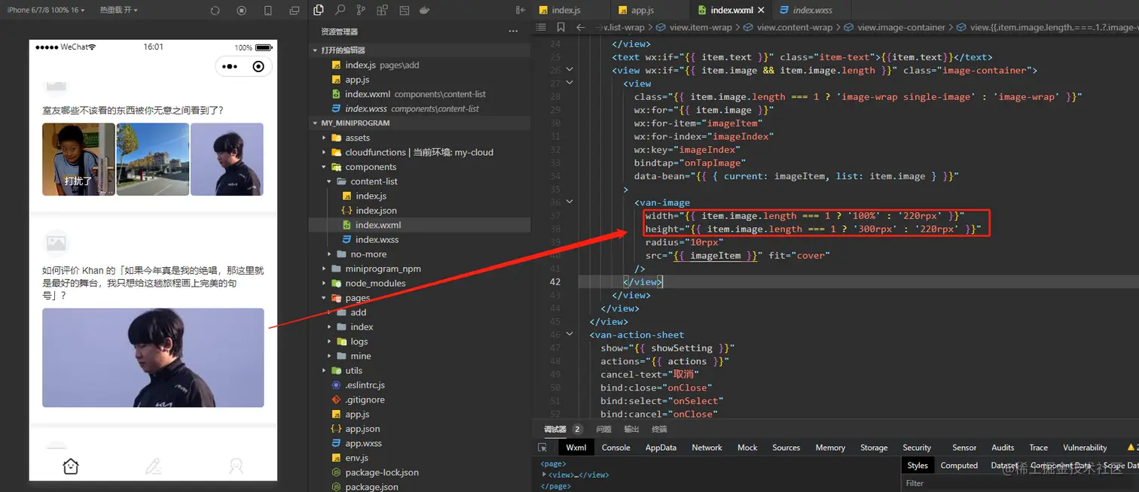Open index.wxss in the file tree
Image resolution: width=1139 pixels, height=492 pixels.
(377, 239)
